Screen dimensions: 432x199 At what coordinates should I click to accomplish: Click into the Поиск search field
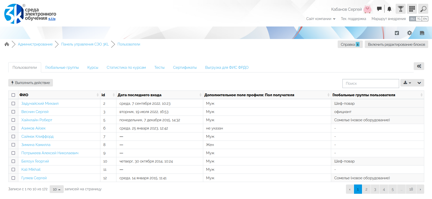pyautogui.click(x=370, y=83)
